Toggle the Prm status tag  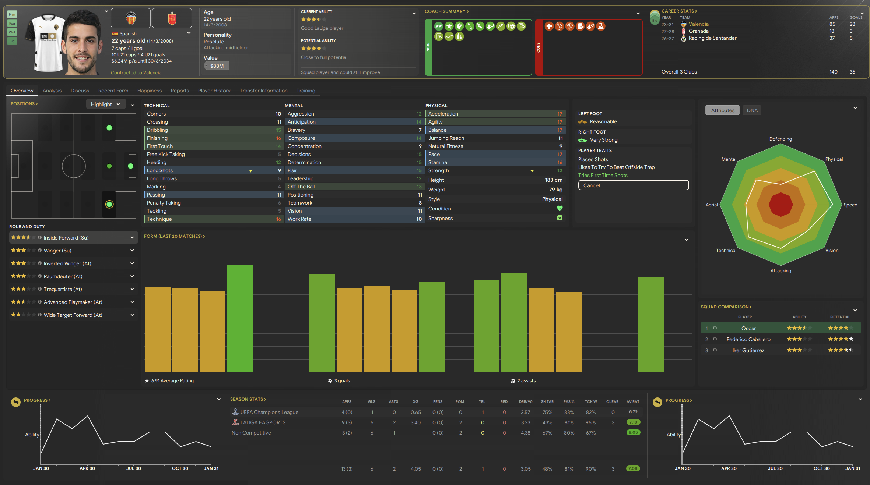point(12,15)
